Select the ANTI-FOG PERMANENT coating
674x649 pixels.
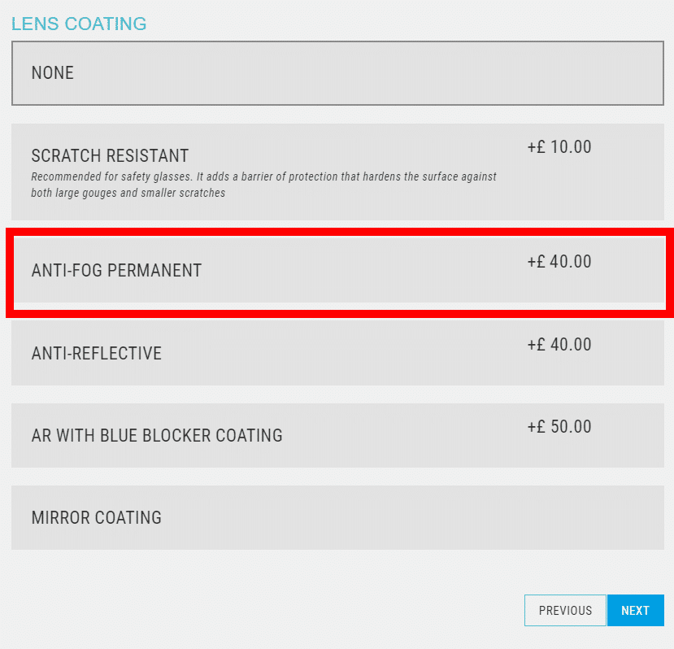point(337,271)
